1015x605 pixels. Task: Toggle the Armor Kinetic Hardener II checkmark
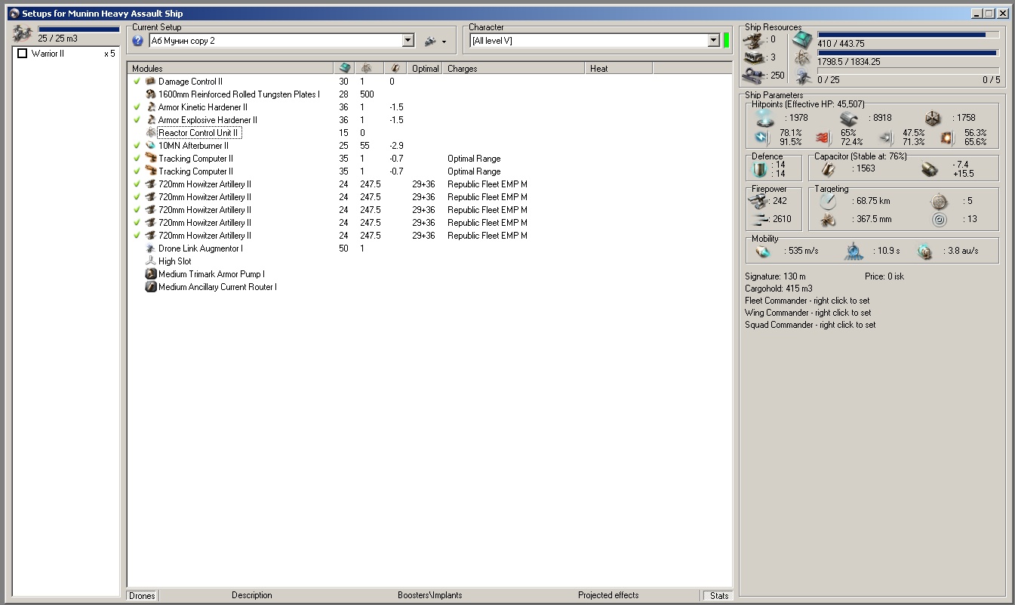[137, 107]
